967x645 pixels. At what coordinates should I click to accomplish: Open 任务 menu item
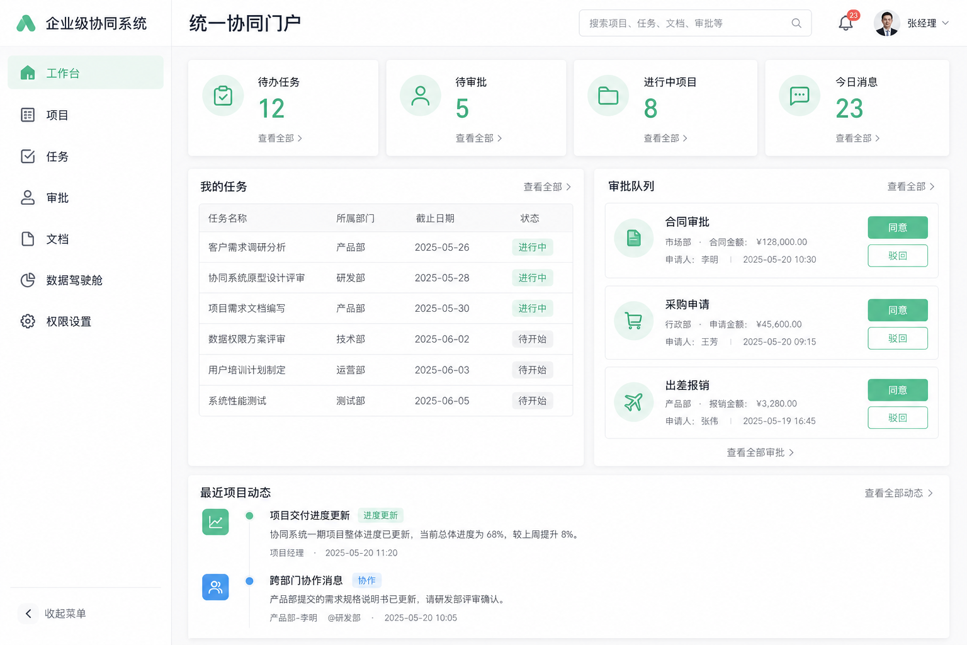click(86, 156)
